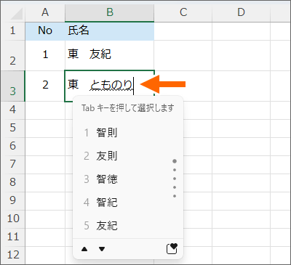Select row 4 header
This screenshot has width=291, height=265.
[x=12, y=110]
